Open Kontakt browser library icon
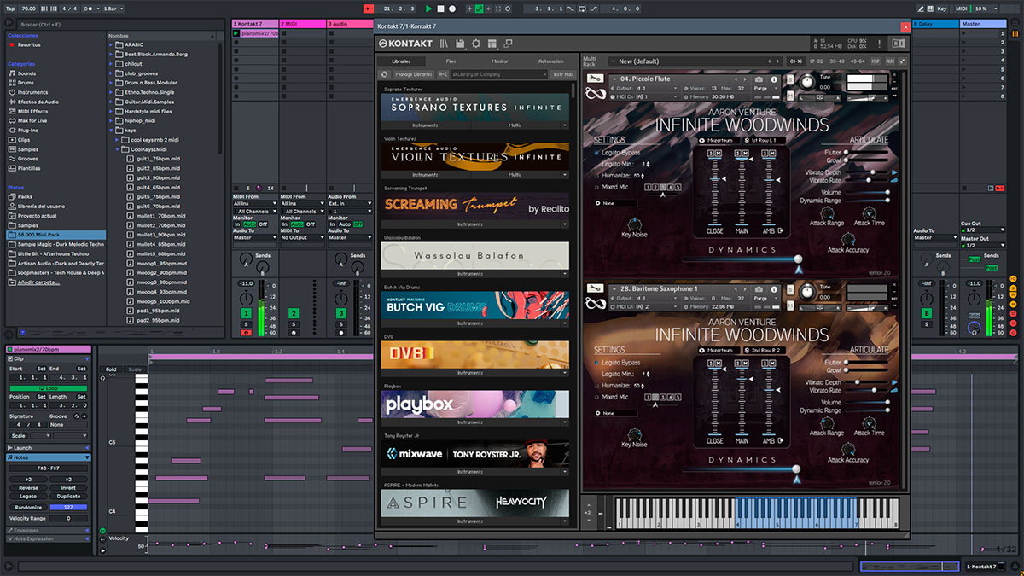The image size is (1024, 576). click(x=444, y=44)
